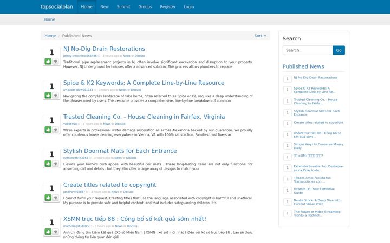This screenshot has height=243, width=390.
Task: Focus the Search input field
Action: click(x=308, y=50)
